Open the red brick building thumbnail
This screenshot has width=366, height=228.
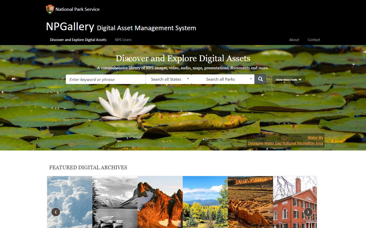pos(295,202)
